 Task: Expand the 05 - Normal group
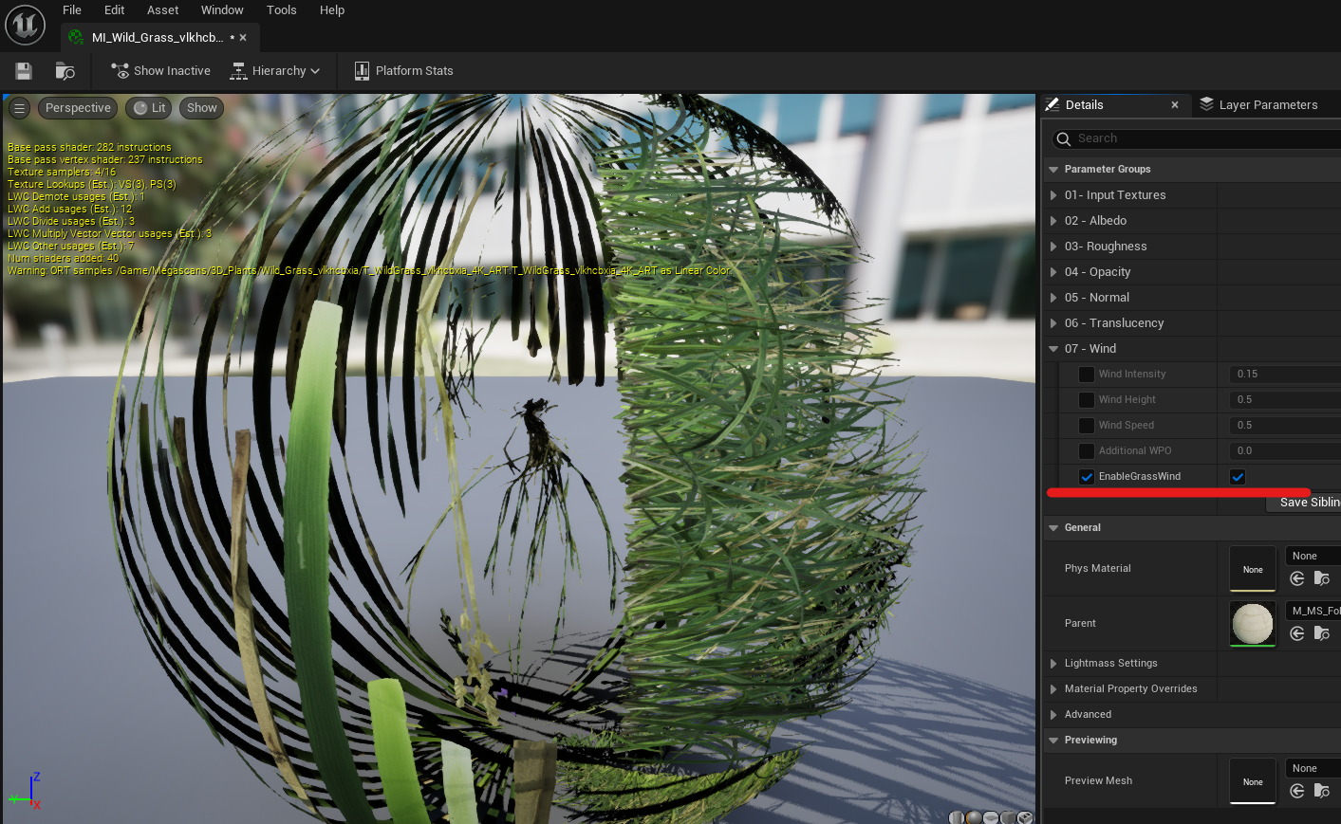click(1053, 298)
